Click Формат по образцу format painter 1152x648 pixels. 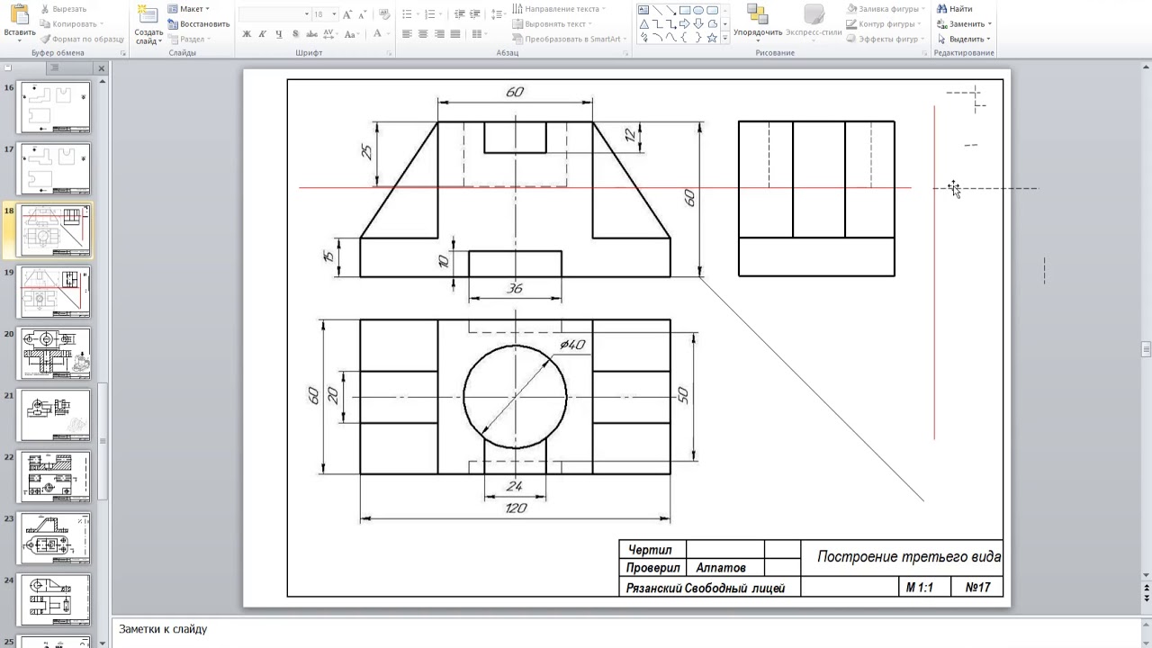click(x=82, y=40)
